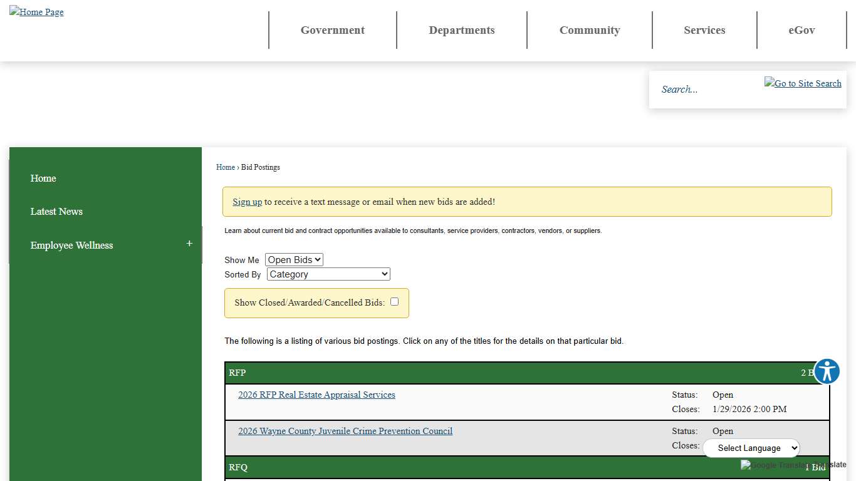Open the Departments menu

[x=462, y=30]
